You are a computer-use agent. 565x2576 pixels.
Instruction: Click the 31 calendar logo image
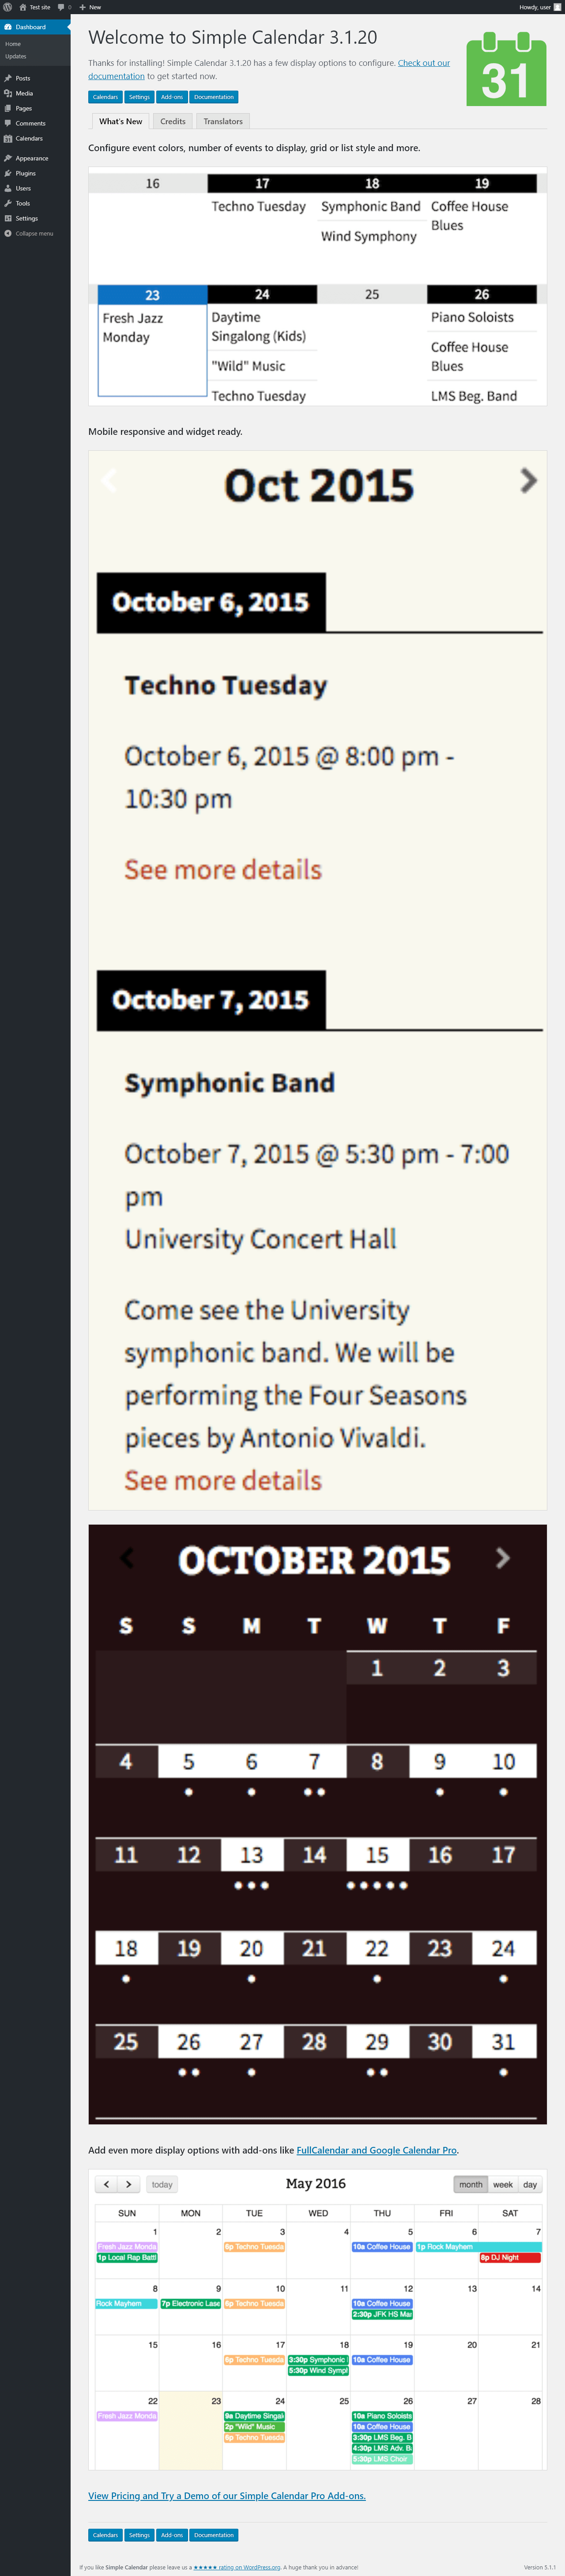point(506,69)
